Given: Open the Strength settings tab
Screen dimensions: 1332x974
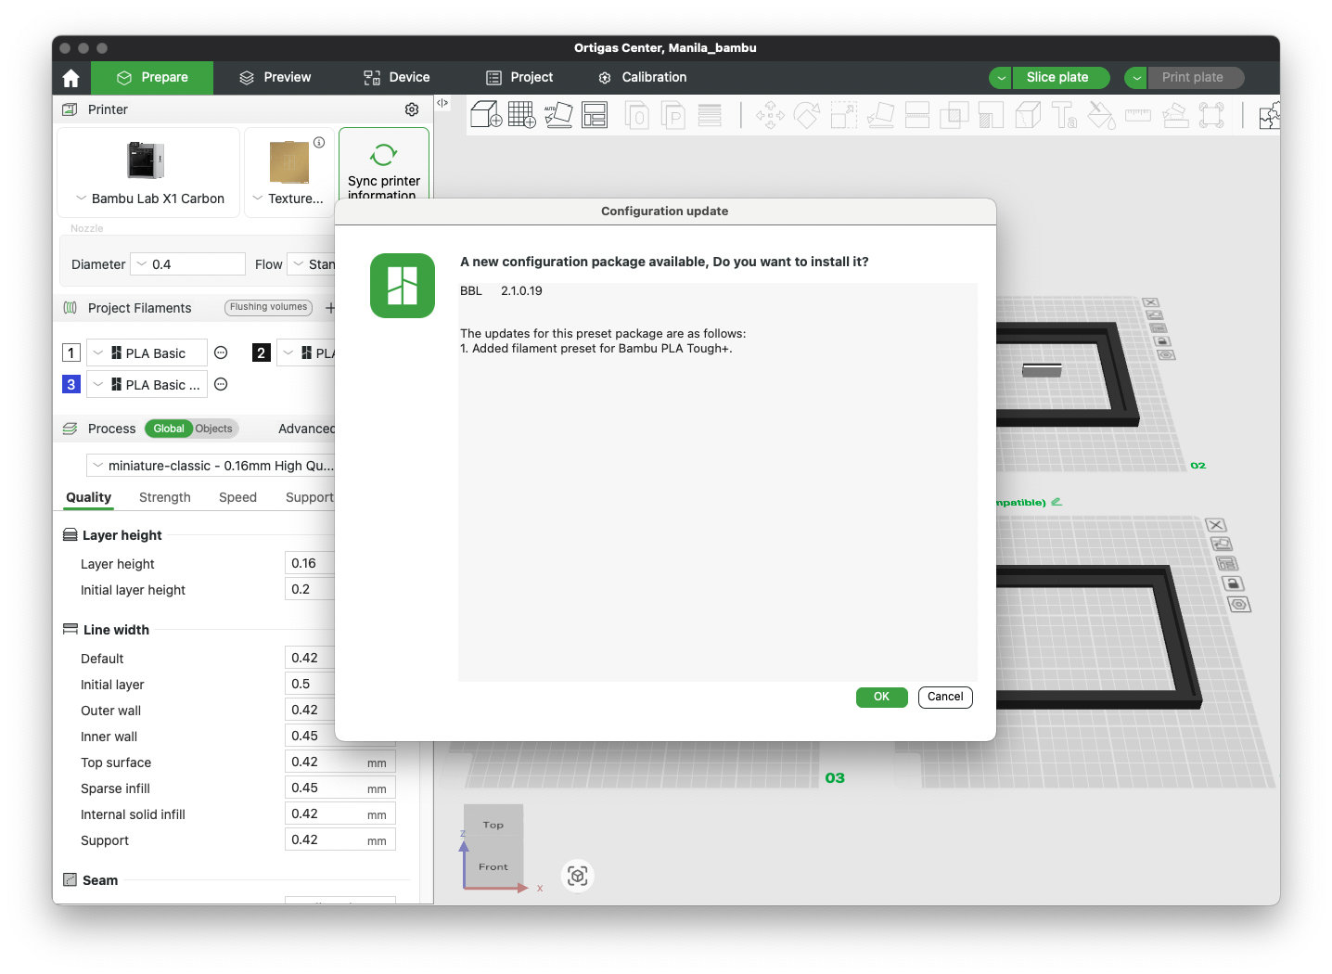Looking at the screenshot, I should (165, 497).
